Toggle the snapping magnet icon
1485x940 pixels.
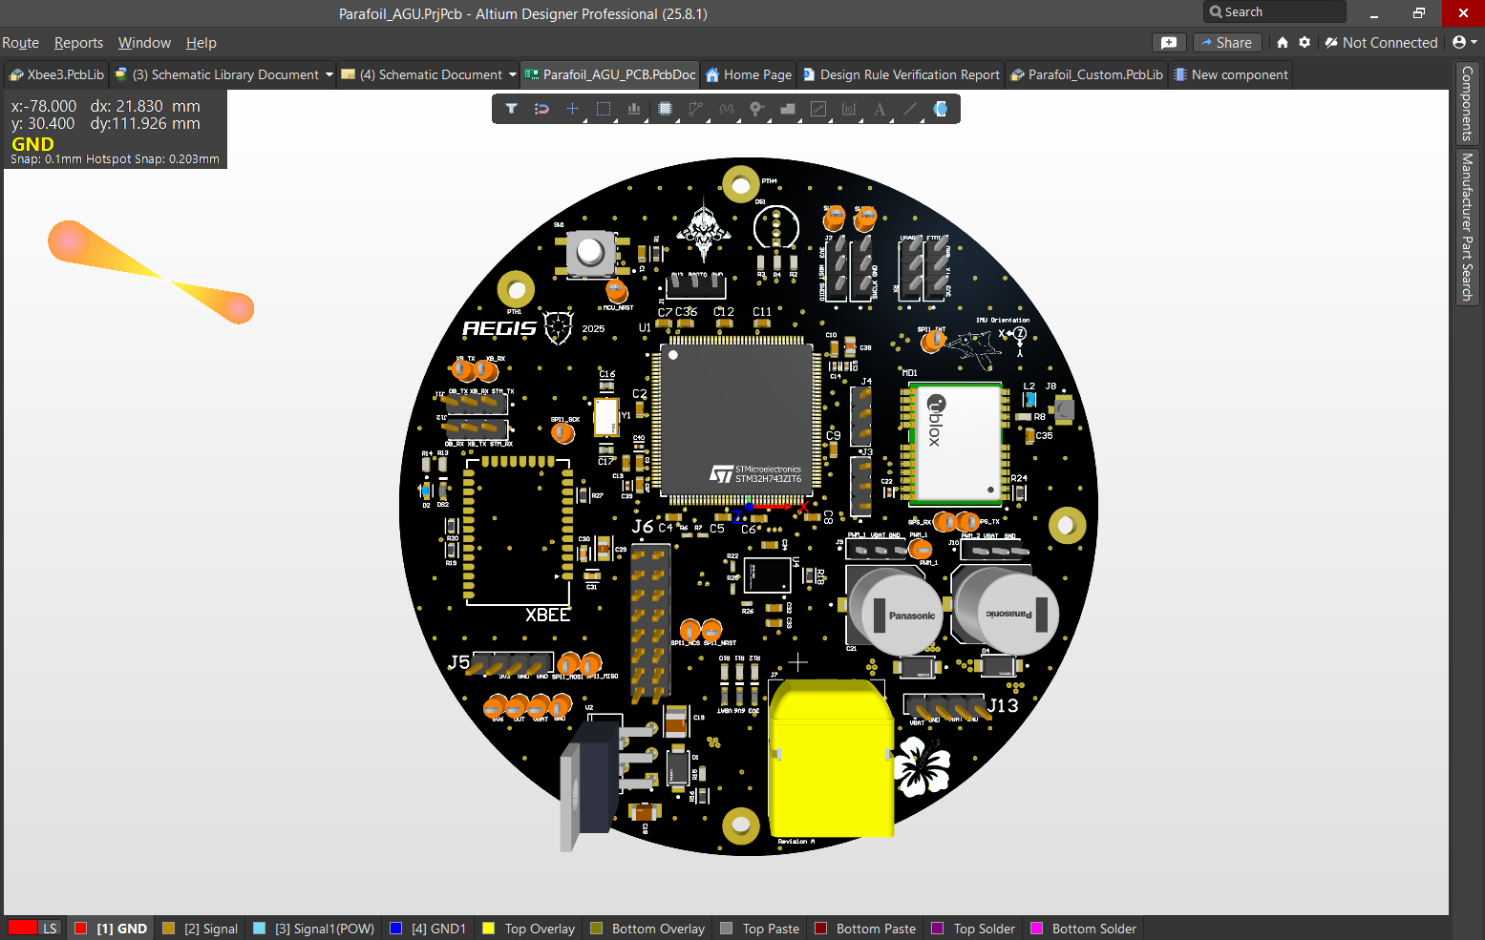click(541, 108)
